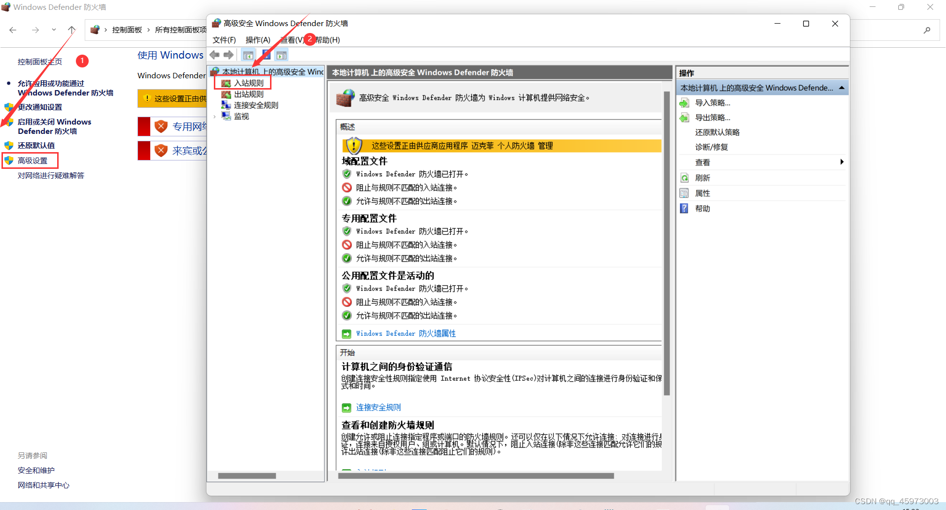Image resolution: width=946 pixels, height=510 pixels.
Task: Toggle the show/hide console tree toolbar icon
Action: [248, 55]
